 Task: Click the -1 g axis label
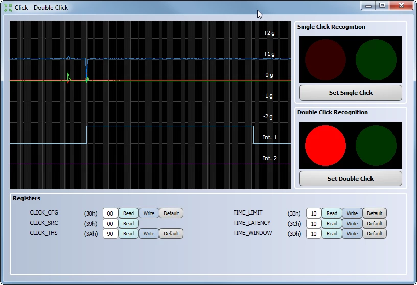point(268,96)
